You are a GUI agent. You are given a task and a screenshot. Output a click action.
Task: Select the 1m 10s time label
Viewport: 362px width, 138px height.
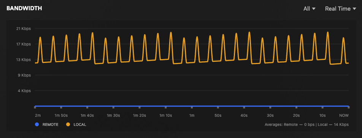165,115
